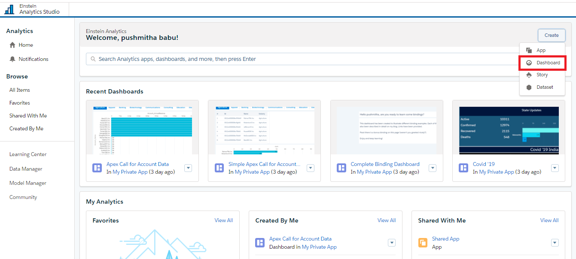This screenshot has height=259, width=576.
Task: Click the Dataset hexagon icon in Create menu
Action: (x=529, y=87)
